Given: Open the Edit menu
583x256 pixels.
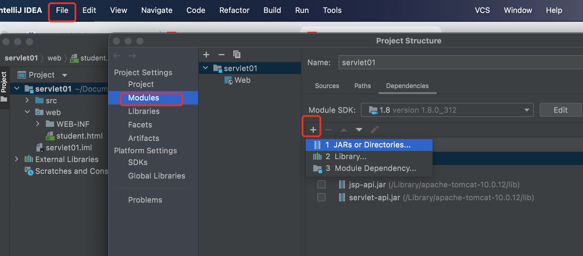Looking at the screenshot, I should point(89,10).
